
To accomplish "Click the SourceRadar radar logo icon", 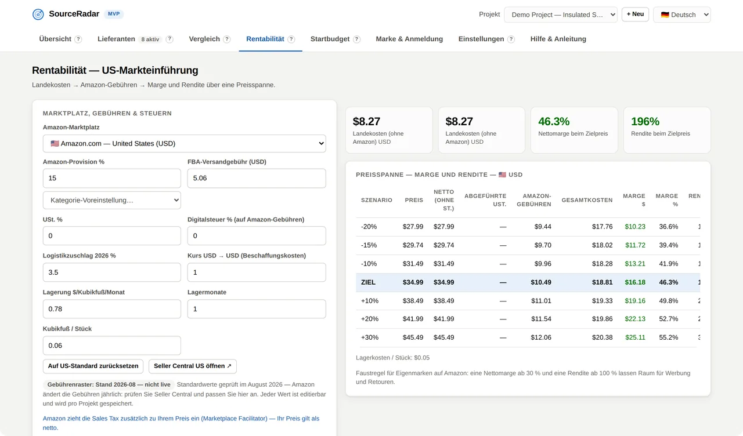I will 38,14.
